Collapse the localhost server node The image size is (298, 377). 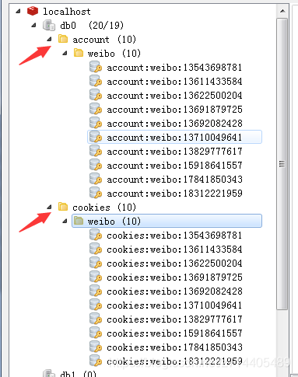(x=18, y=12)
